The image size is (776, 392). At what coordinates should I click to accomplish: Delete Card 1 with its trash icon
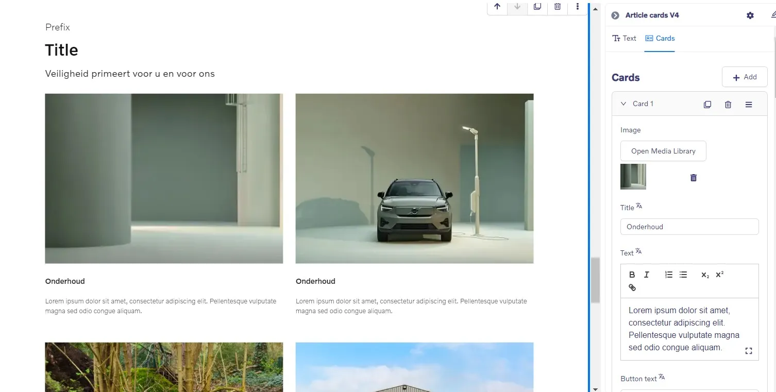coord(728,105)
